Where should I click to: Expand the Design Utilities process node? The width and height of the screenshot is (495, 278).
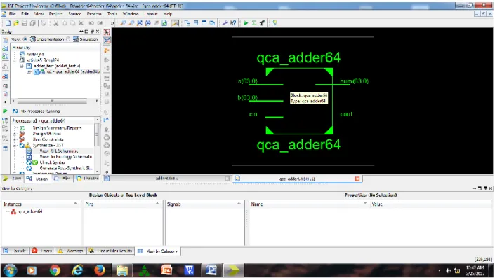pyautogui.click(x=14, y=134)
